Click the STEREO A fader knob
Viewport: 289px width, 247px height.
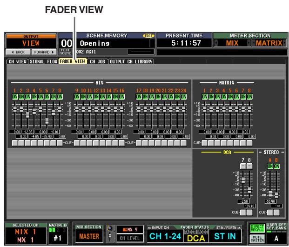(270, 194)
